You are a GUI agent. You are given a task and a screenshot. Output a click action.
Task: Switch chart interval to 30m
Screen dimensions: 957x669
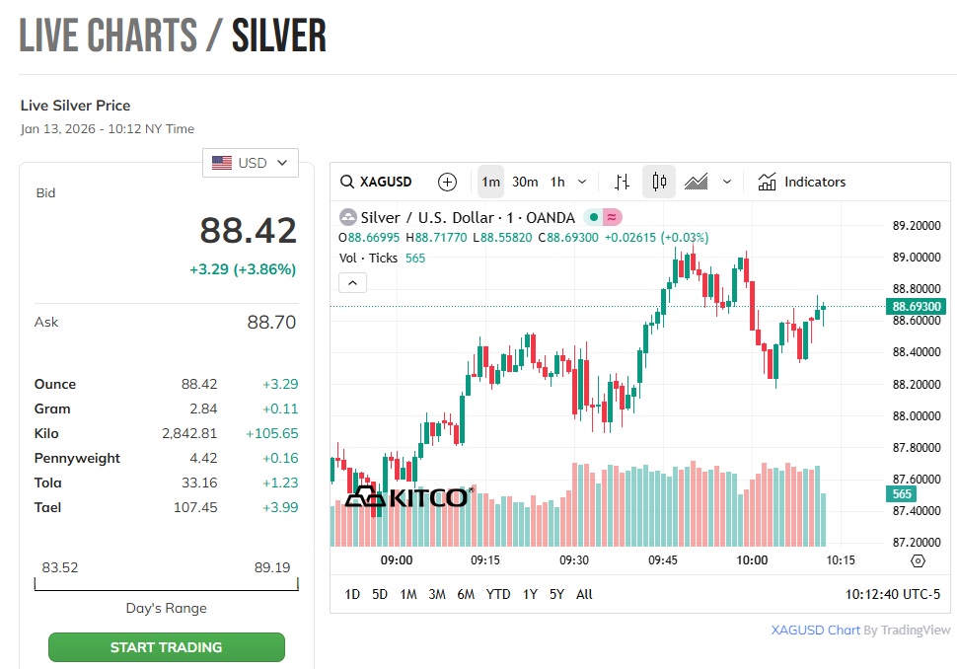point(525,182)
